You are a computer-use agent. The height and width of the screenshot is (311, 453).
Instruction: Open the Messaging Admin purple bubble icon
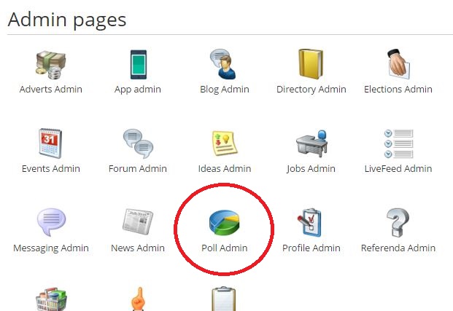[x=51, y=222]
